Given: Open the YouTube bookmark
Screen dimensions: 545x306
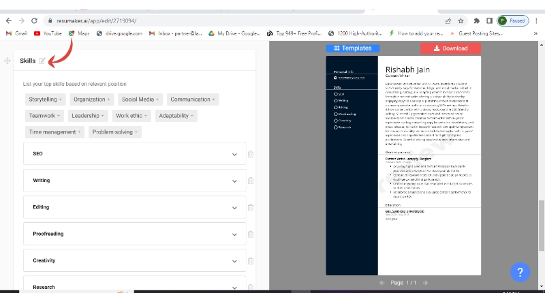Looking at the screenshot, I should pos(48,33).
